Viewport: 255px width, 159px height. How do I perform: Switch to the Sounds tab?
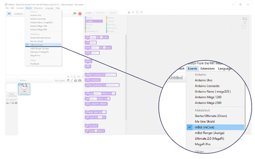113,13
